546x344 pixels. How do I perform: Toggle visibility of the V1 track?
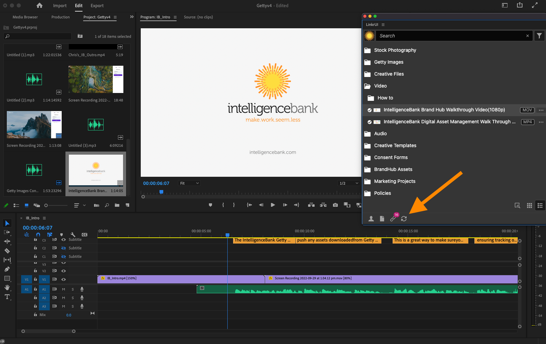pos(63,279)
